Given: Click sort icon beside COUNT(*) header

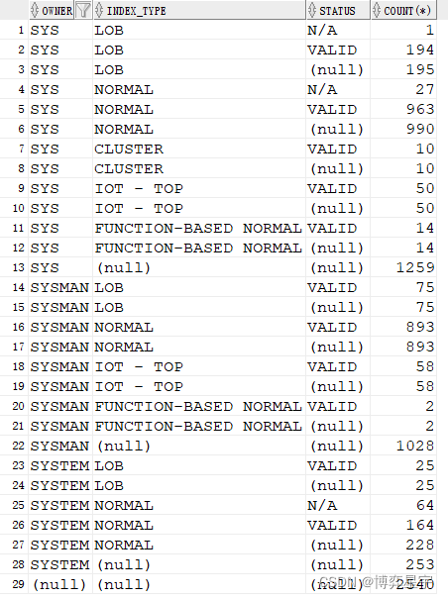Looking at the screenshot, I should pos(377,10).
